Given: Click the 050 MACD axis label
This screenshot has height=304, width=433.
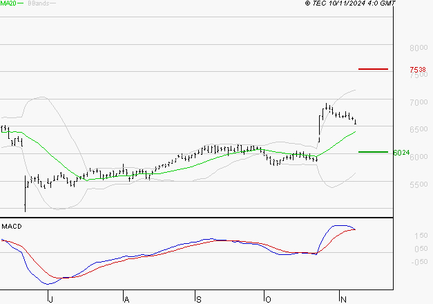Looking at the screenshot, I should pyautogui.click(x=421, y=249).
